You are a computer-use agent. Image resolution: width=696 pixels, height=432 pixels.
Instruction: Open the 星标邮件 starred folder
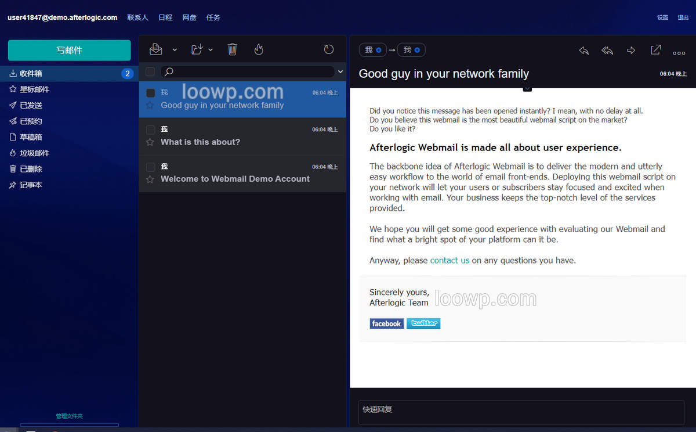pos(69,89)
